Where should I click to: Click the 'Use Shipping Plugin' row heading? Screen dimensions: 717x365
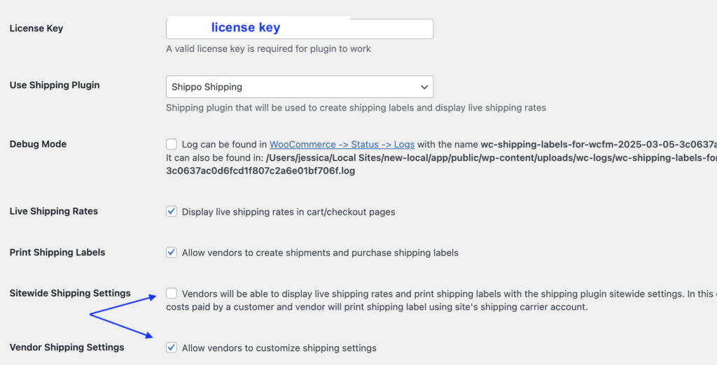tap(55, 85)
